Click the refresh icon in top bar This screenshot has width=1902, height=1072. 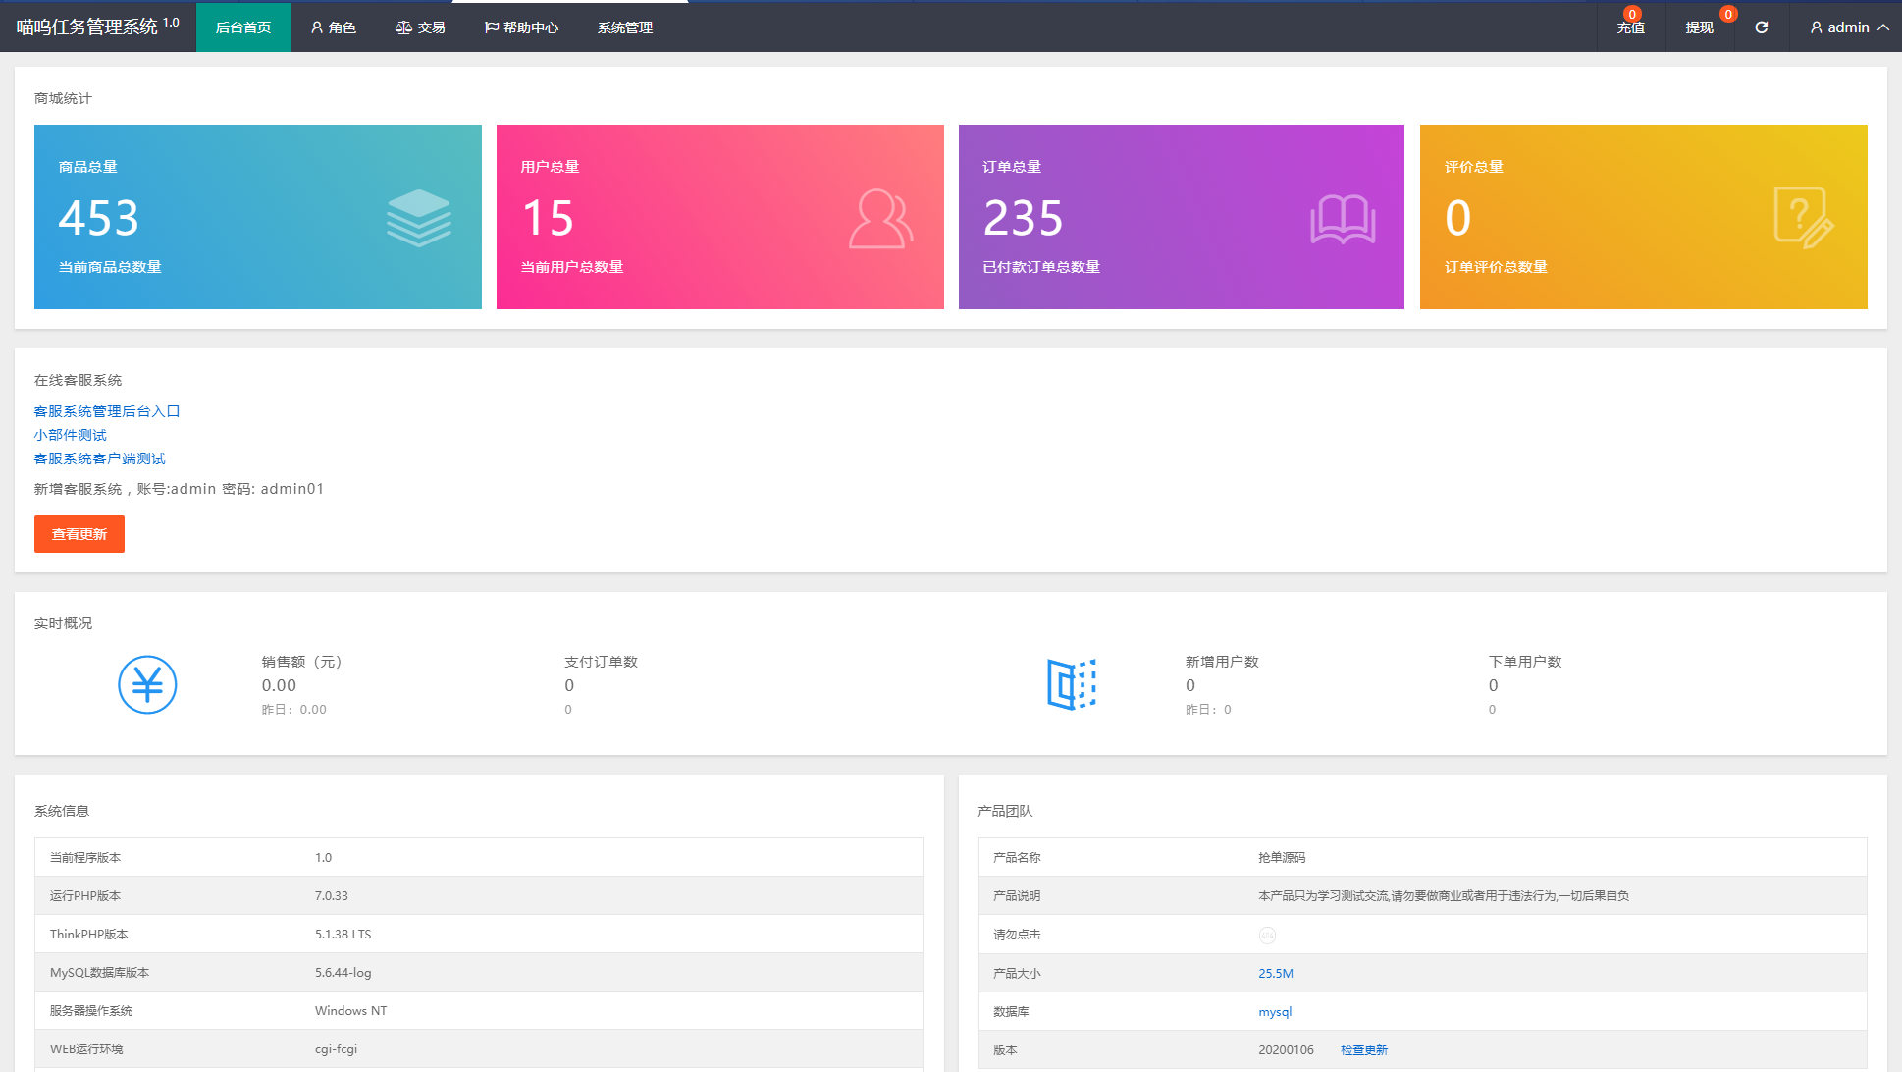click(x=1762, y=27)
